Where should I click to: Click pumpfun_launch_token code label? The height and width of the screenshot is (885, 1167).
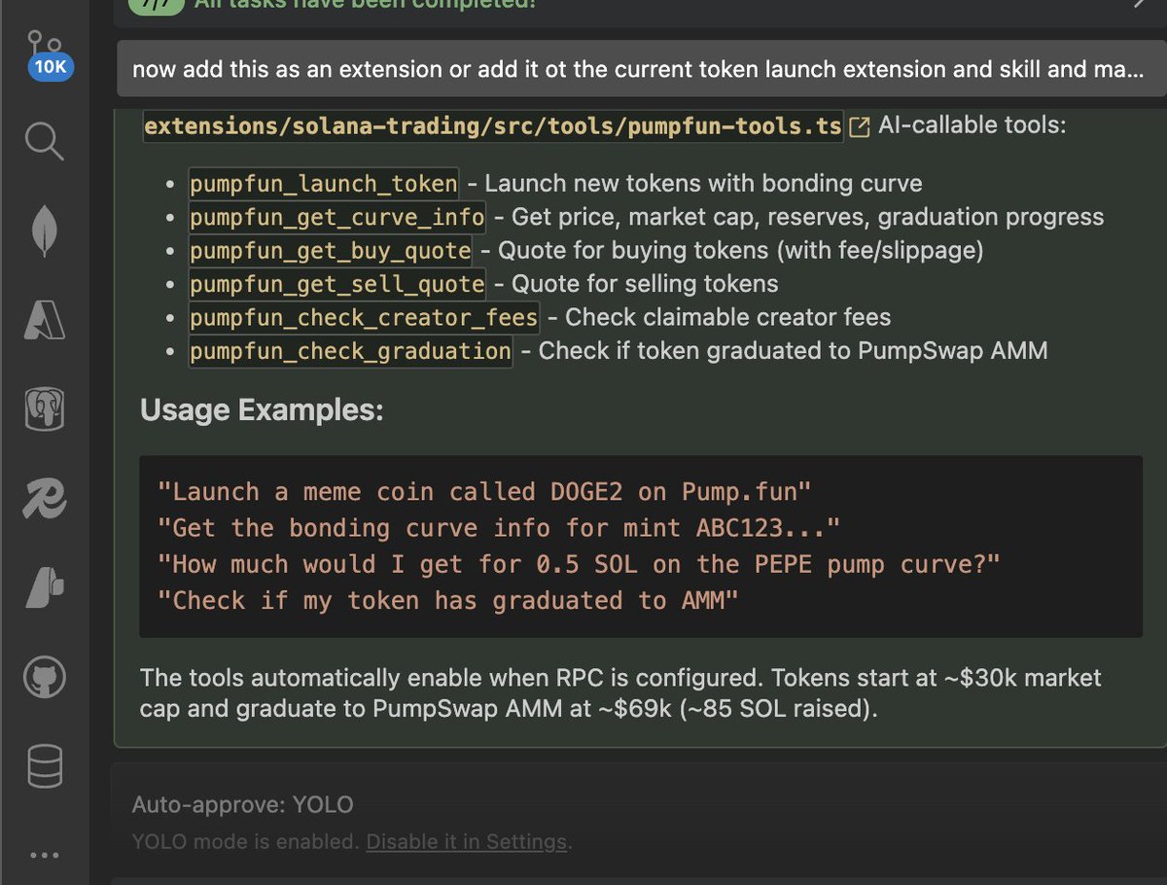pyautogui.click(x=323, y=184)
